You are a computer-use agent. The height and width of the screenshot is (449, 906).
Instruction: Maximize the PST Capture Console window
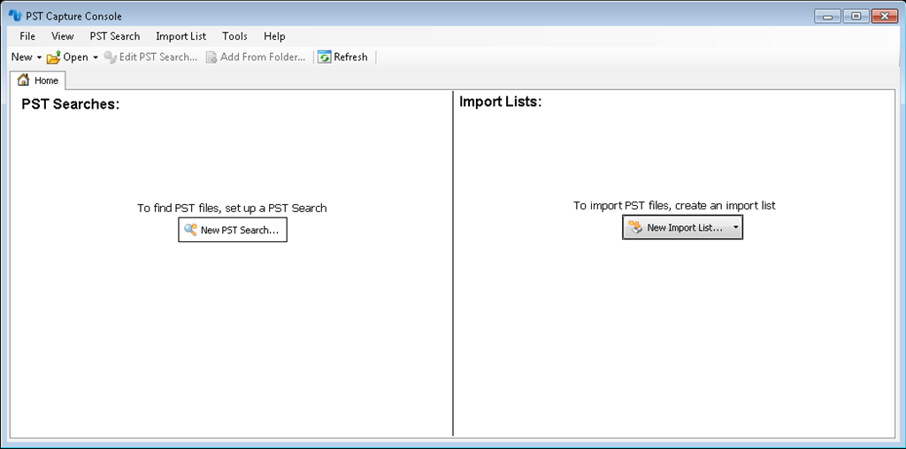pyautogui.click(x=856, y=17)
